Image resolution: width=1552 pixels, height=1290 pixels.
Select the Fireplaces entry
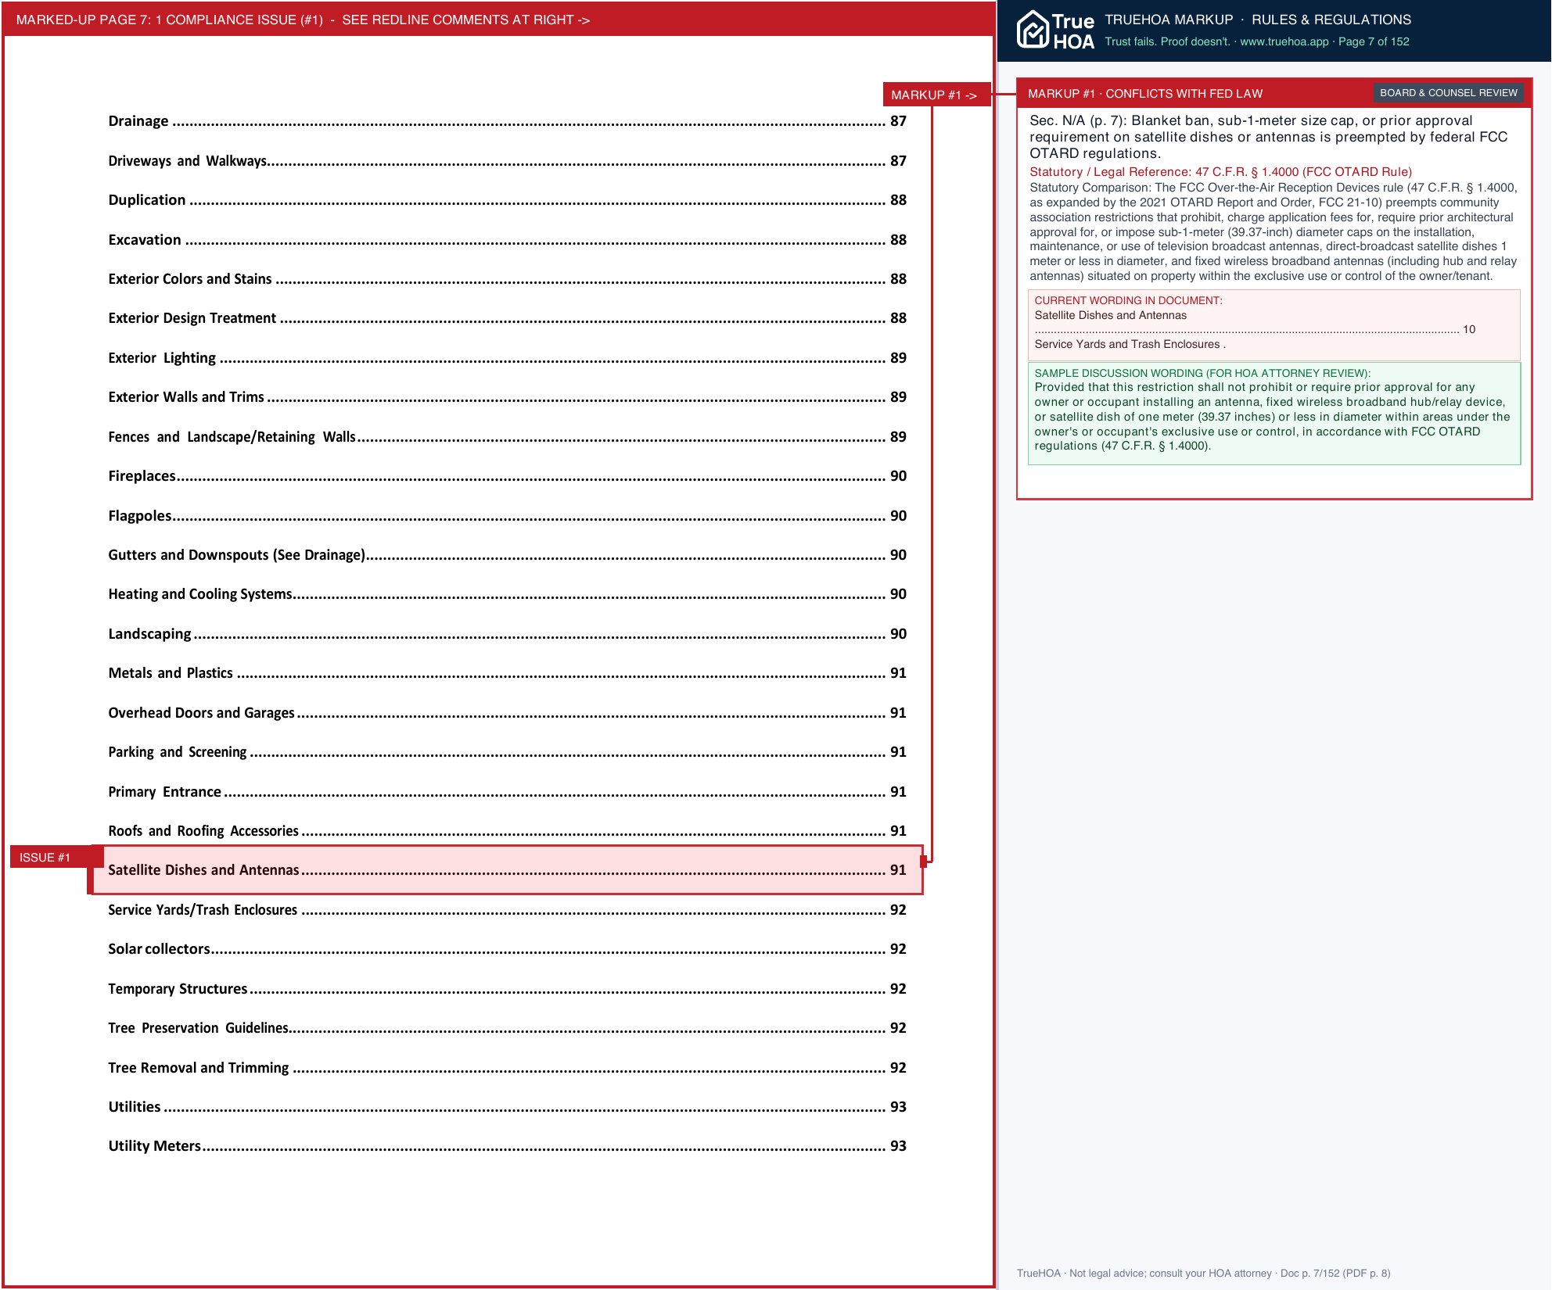(507, 476)
